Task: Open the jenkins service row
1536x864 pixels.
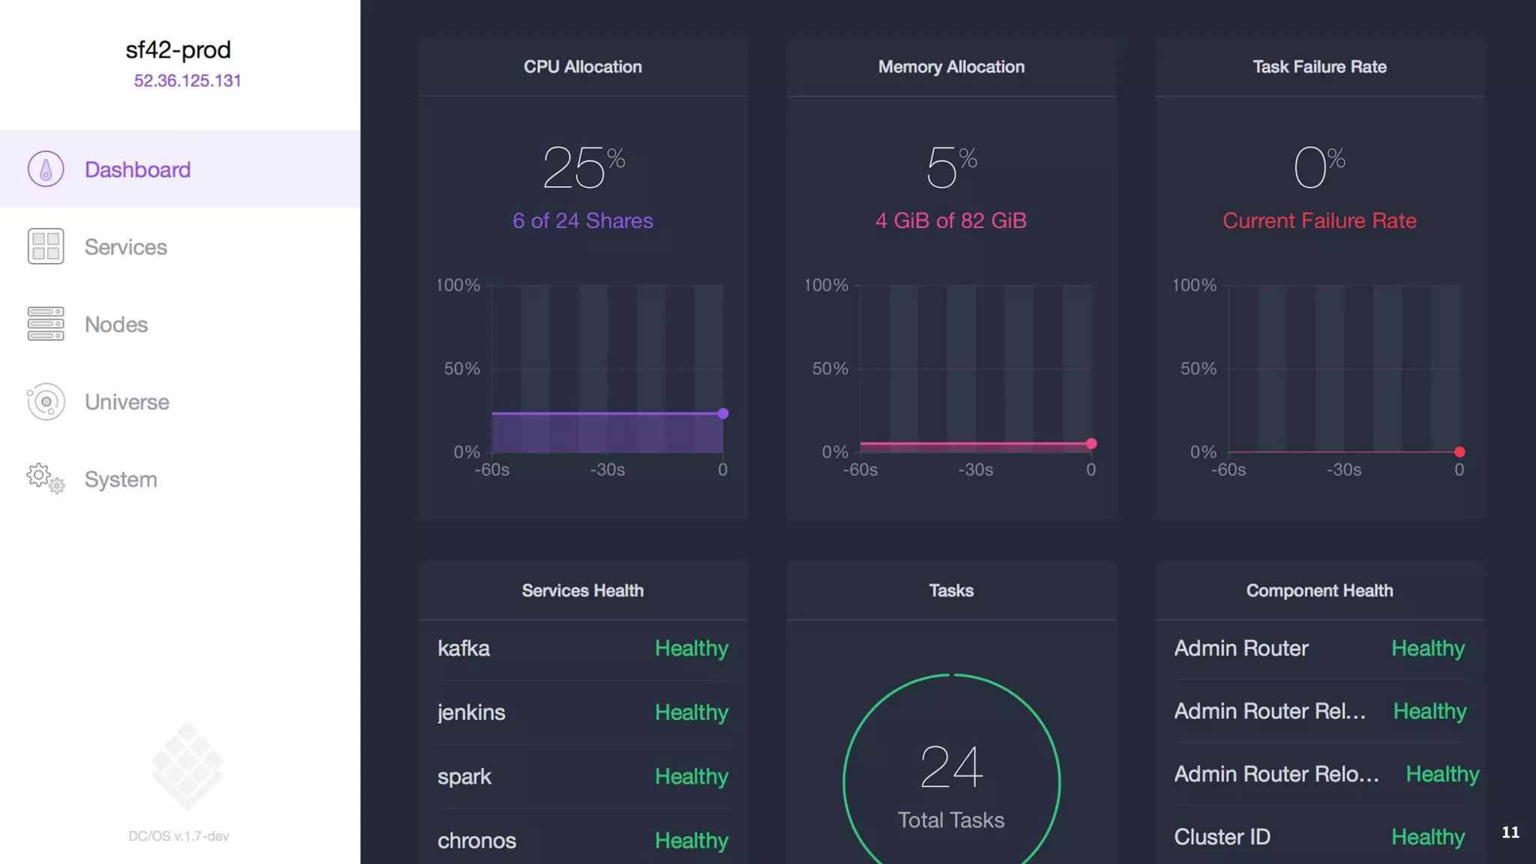Action: tap(471, 712)
